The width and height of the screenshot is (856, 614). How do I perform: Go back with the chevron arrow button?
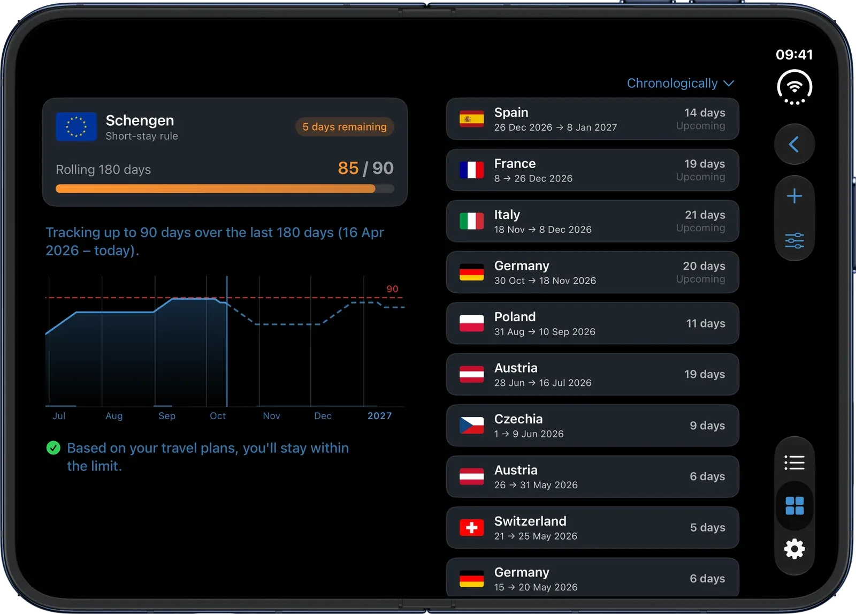coord(794,144)
